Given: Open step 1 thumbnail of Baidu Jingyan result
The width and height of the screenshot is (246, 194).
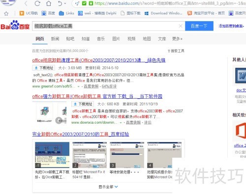Looking at the screenshot, I should click(x=52, y=155).
